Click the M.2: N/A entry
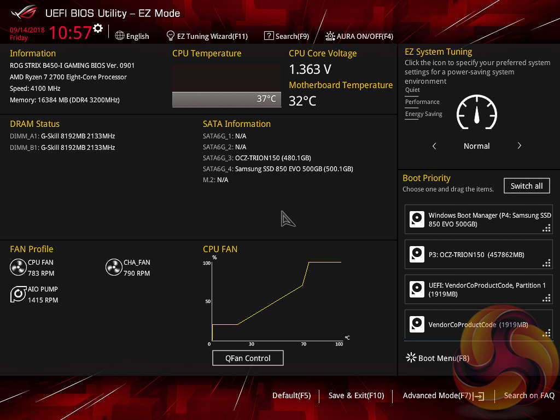 tap(215, 180)
